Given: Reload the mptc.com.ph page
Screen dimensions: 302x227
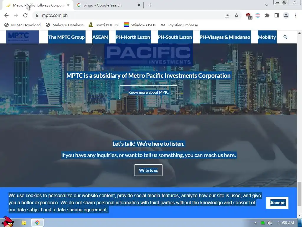Looking at the screenshot, I should pos(25,15).
